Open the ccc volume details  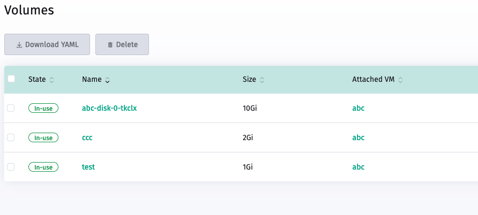coord(87,137)
